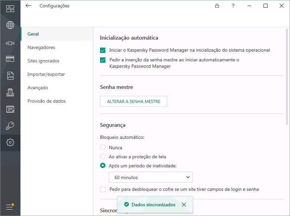This screenshot has height=216, width=290.
Task: Toggle the ask for master password checkbox
Action: [x=103, y=60]
